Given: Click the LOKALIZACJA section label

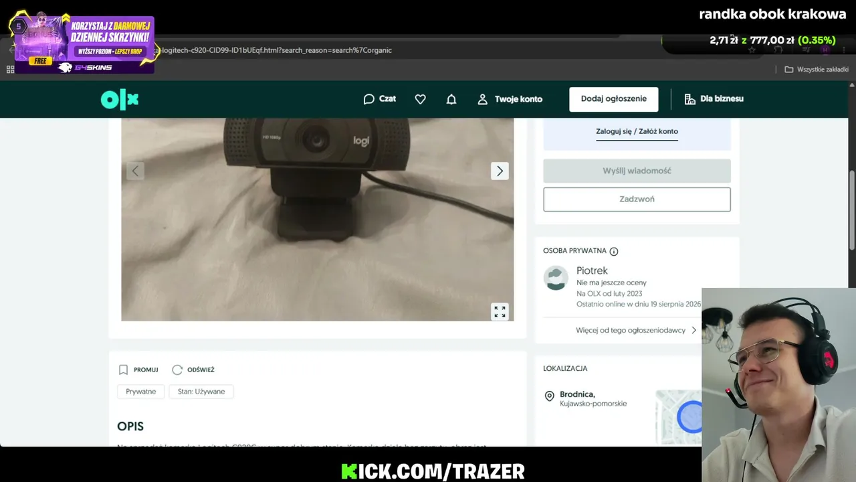Looking at the screenshot, I should pyautogui.click(x=565, y=368).
